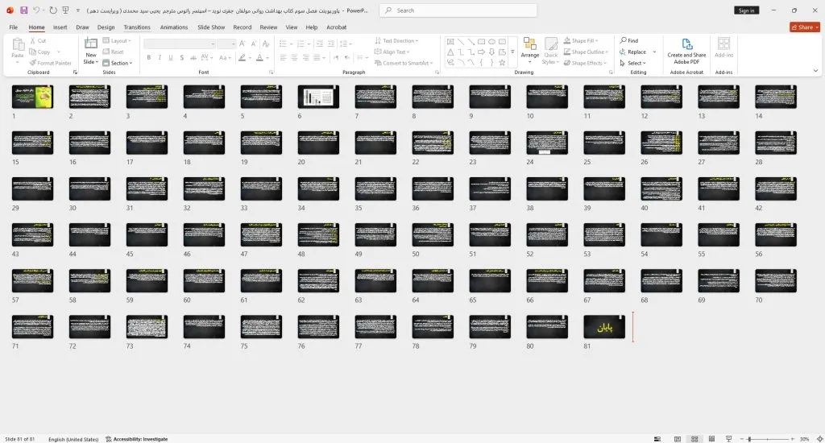The image size is (825, 443).
Task: Switch to the Insert tab
Action: point(60,27)
